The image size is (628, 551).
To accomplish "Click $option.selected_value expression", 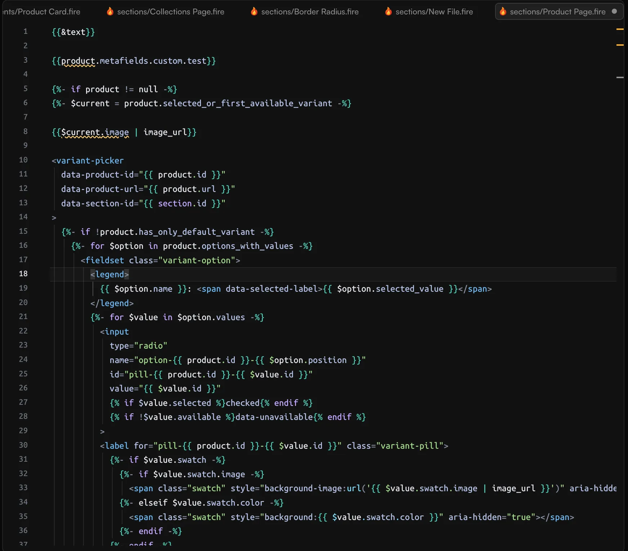I will point(390,289).
